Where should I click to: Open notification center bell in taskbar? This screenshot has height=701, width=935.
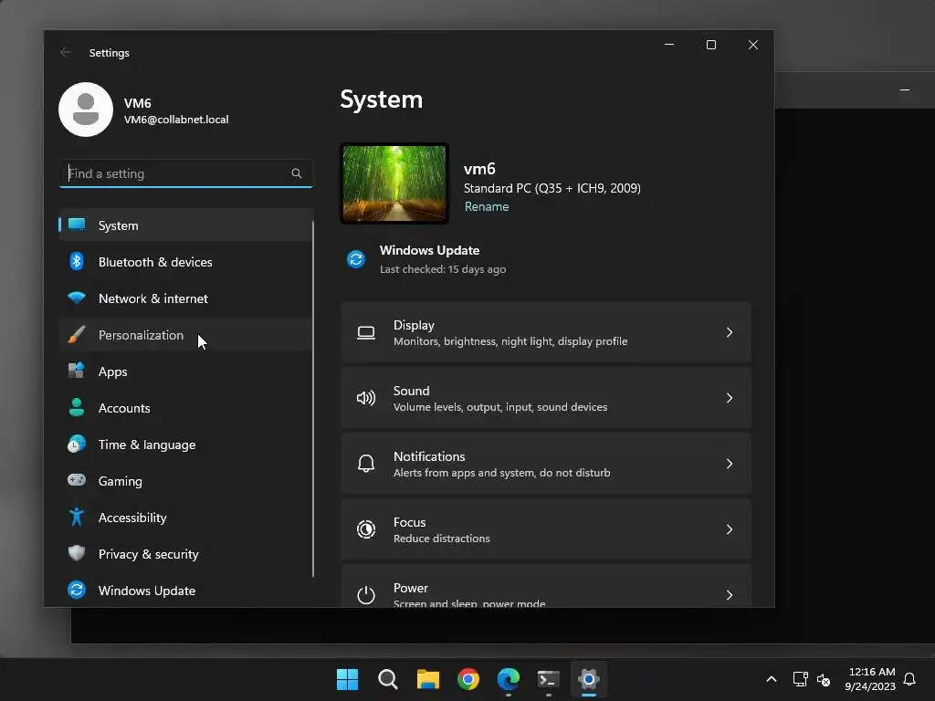(x=909, y=679)
